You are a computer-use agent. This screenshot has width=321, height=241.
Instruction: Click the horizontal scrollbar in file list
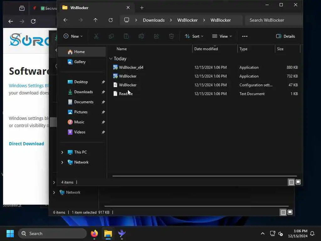coord(204,176)
